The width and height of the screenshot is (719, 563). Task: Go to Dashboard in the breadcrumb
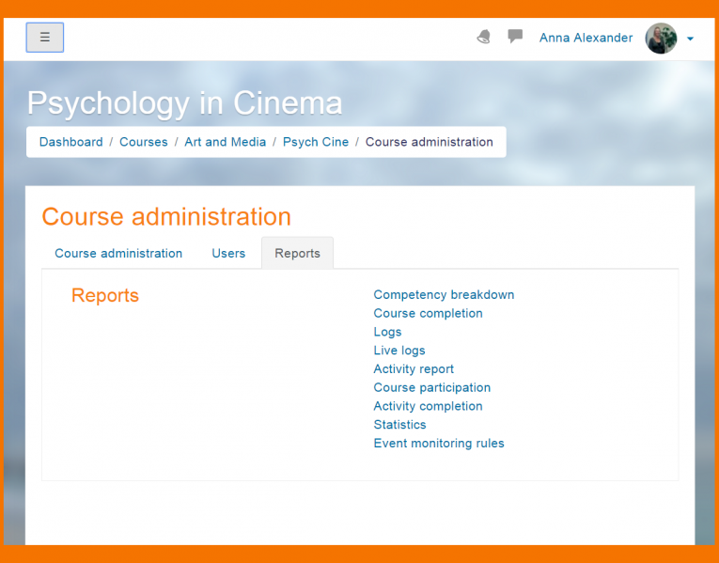coord(71,142)
